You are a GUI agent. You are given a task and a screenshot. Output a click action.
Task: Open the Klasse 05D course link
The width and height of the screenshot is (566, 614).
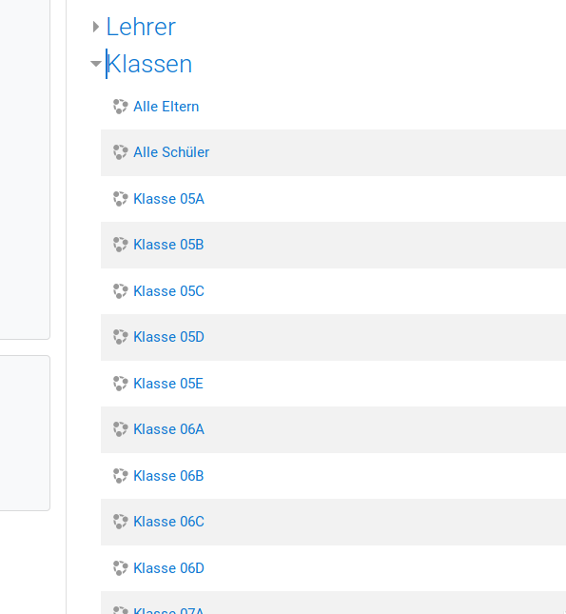point(168,337)
